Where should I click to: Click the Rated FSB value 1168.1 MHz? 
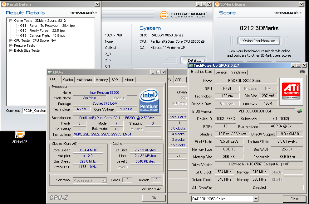[x=88, y=167]
